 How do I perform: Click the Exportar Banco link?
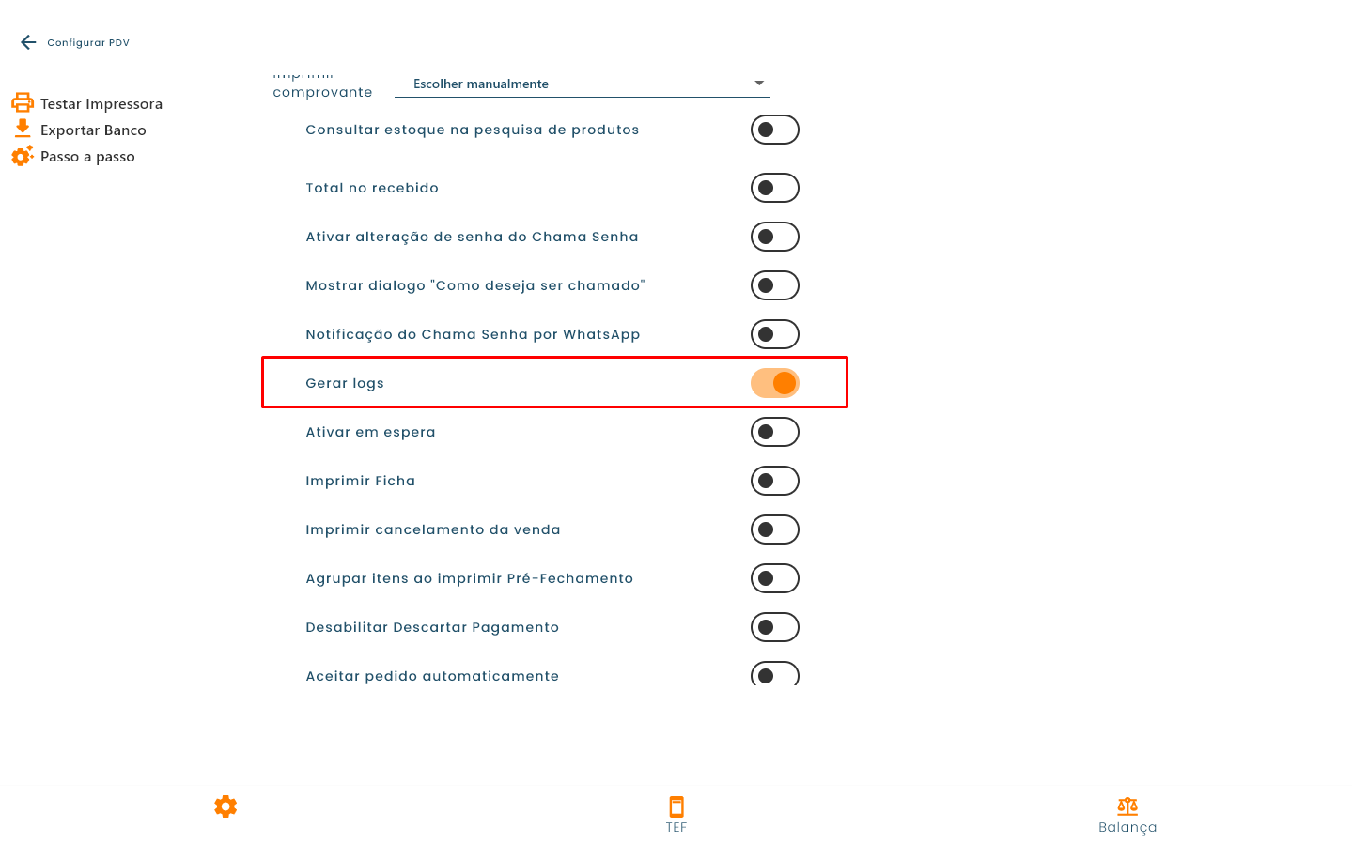coord(93,130)
